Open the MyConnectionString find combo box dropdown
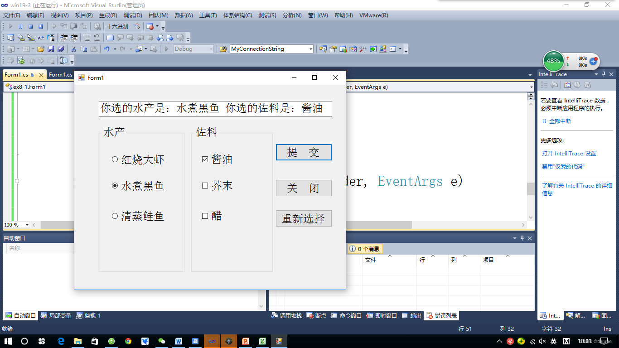Viewport: 619px width, 348px height. (310, 49)
